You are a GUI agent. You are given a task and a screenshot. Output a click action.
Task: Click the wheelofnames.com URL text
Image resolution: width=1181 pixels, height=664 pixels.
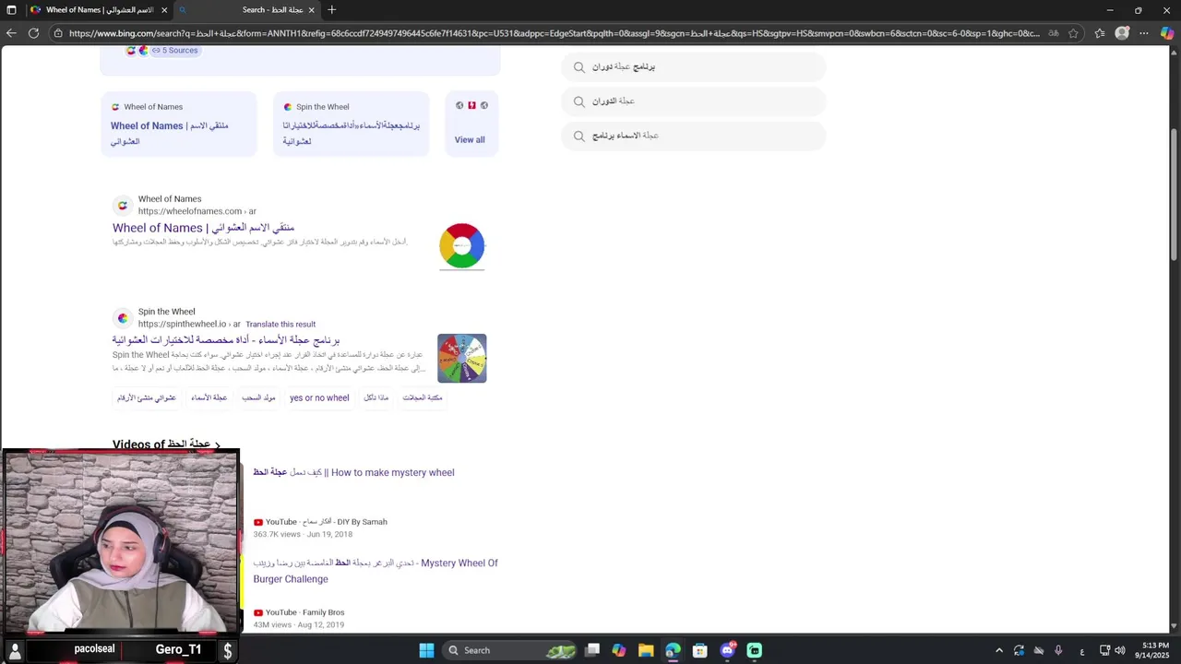[197, 211]
